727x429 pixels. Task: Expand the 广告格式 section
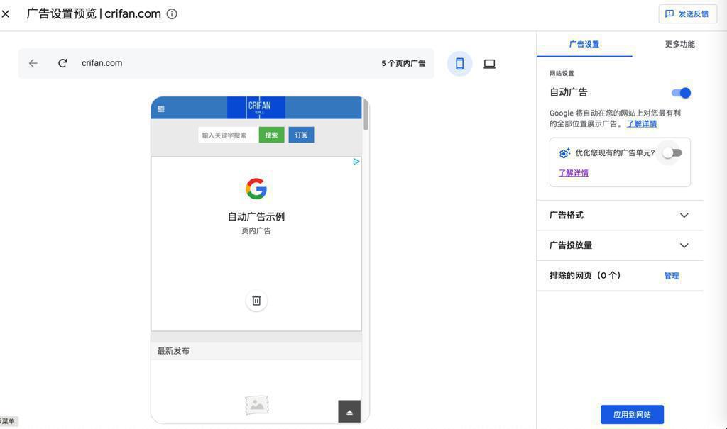click(619, 216)
